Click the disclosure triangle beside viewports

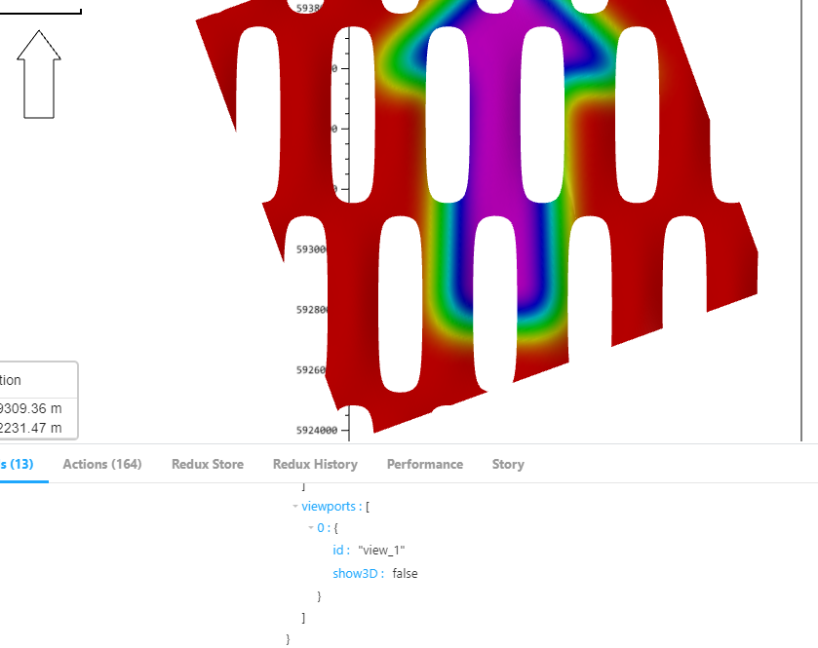295,506
